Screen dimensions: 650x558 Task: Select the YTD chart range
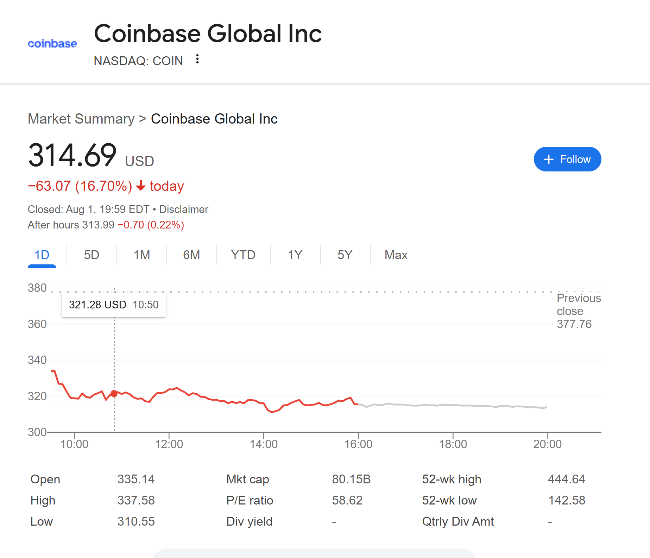tap(243, 255)
